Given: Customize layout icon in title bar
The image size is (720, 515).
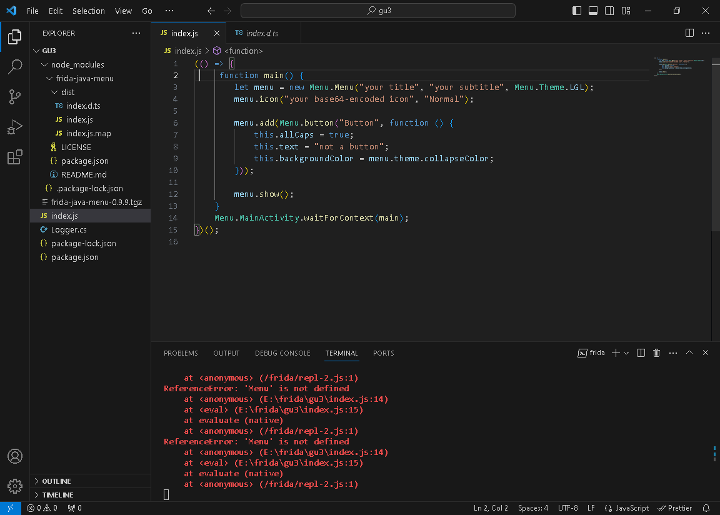Looking at the screenshot, I should (x=626, y=11).
